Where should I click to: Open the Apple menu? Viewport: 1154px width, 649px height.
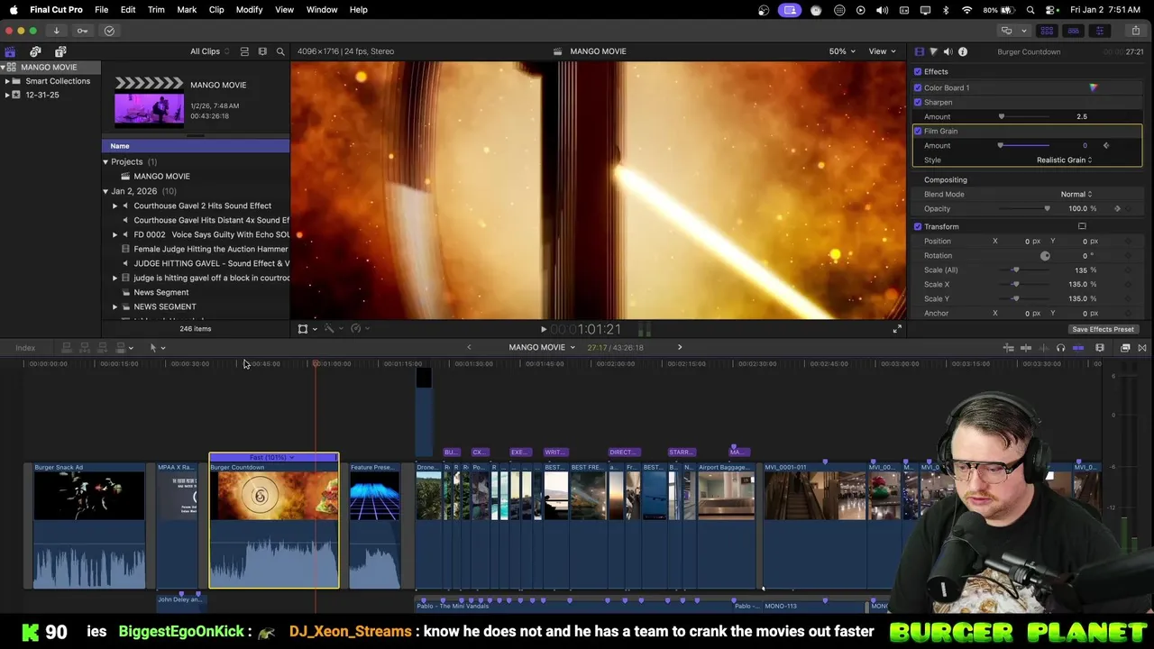click(x=14, y=9)
